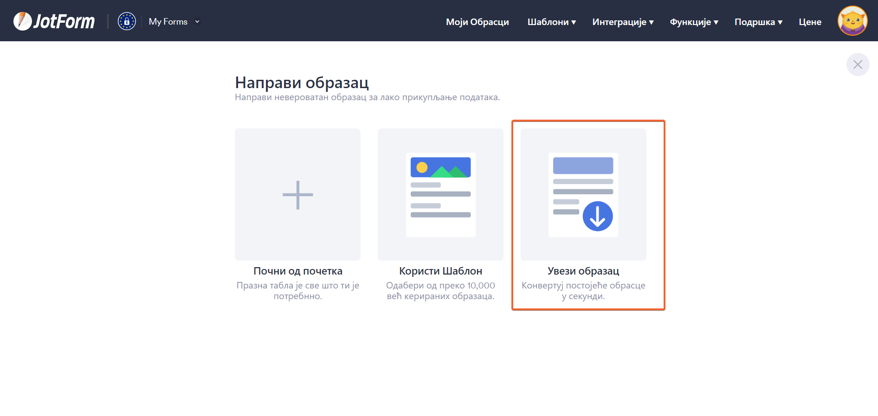
Task: Open the user avatar profile menu
Action: coord(852,21)
